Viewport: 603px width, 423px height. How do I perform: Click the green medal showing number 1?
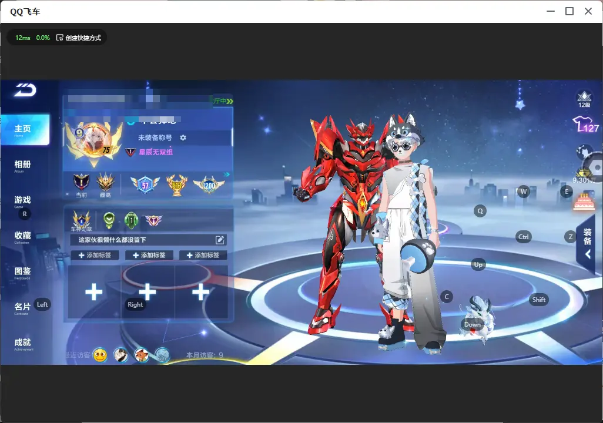point(131,220)
